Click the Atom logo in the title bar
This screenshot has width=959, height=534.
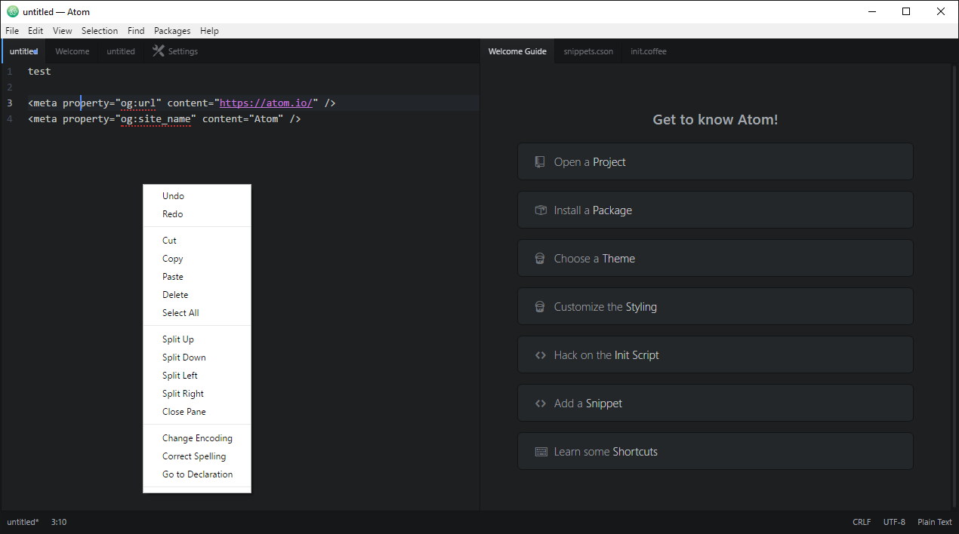click(x=12, y=11)
